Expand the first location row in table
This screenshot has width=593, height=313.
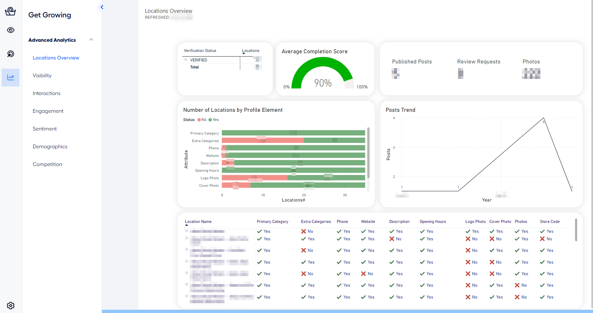tap(187, 231)
